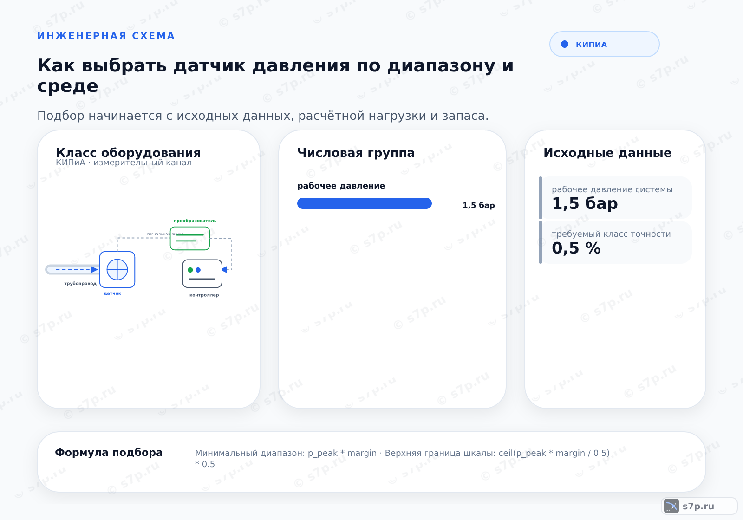Click the КИПиА tag pill
The width and height of the screenshot is (743, 520).
pos(604,44)
